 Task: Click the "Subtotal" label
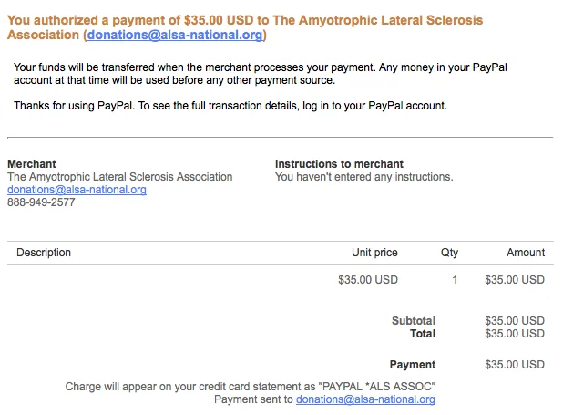point(414,321)
